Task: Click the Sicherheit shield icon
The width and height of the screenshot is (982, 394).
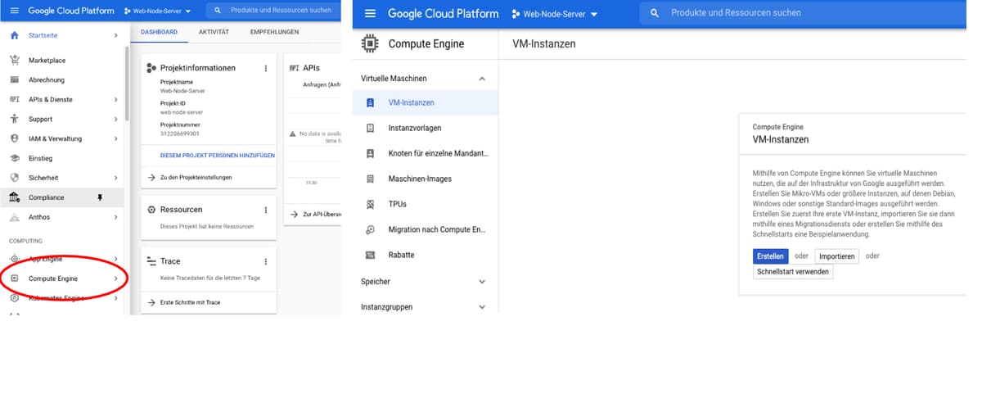Action: click(x=14, y=178)
